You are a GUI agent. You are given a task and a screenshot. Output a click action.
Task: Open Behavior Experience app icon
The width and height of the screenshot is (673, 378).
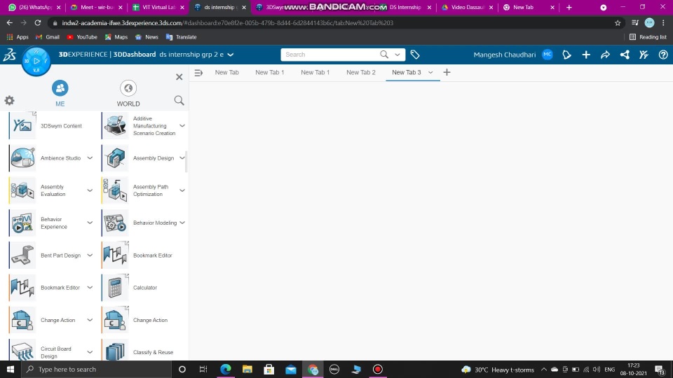(x=22, y=223)
